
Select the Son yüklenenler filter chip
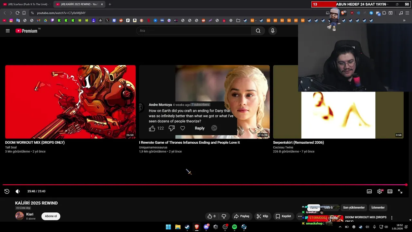coord(354,208)
